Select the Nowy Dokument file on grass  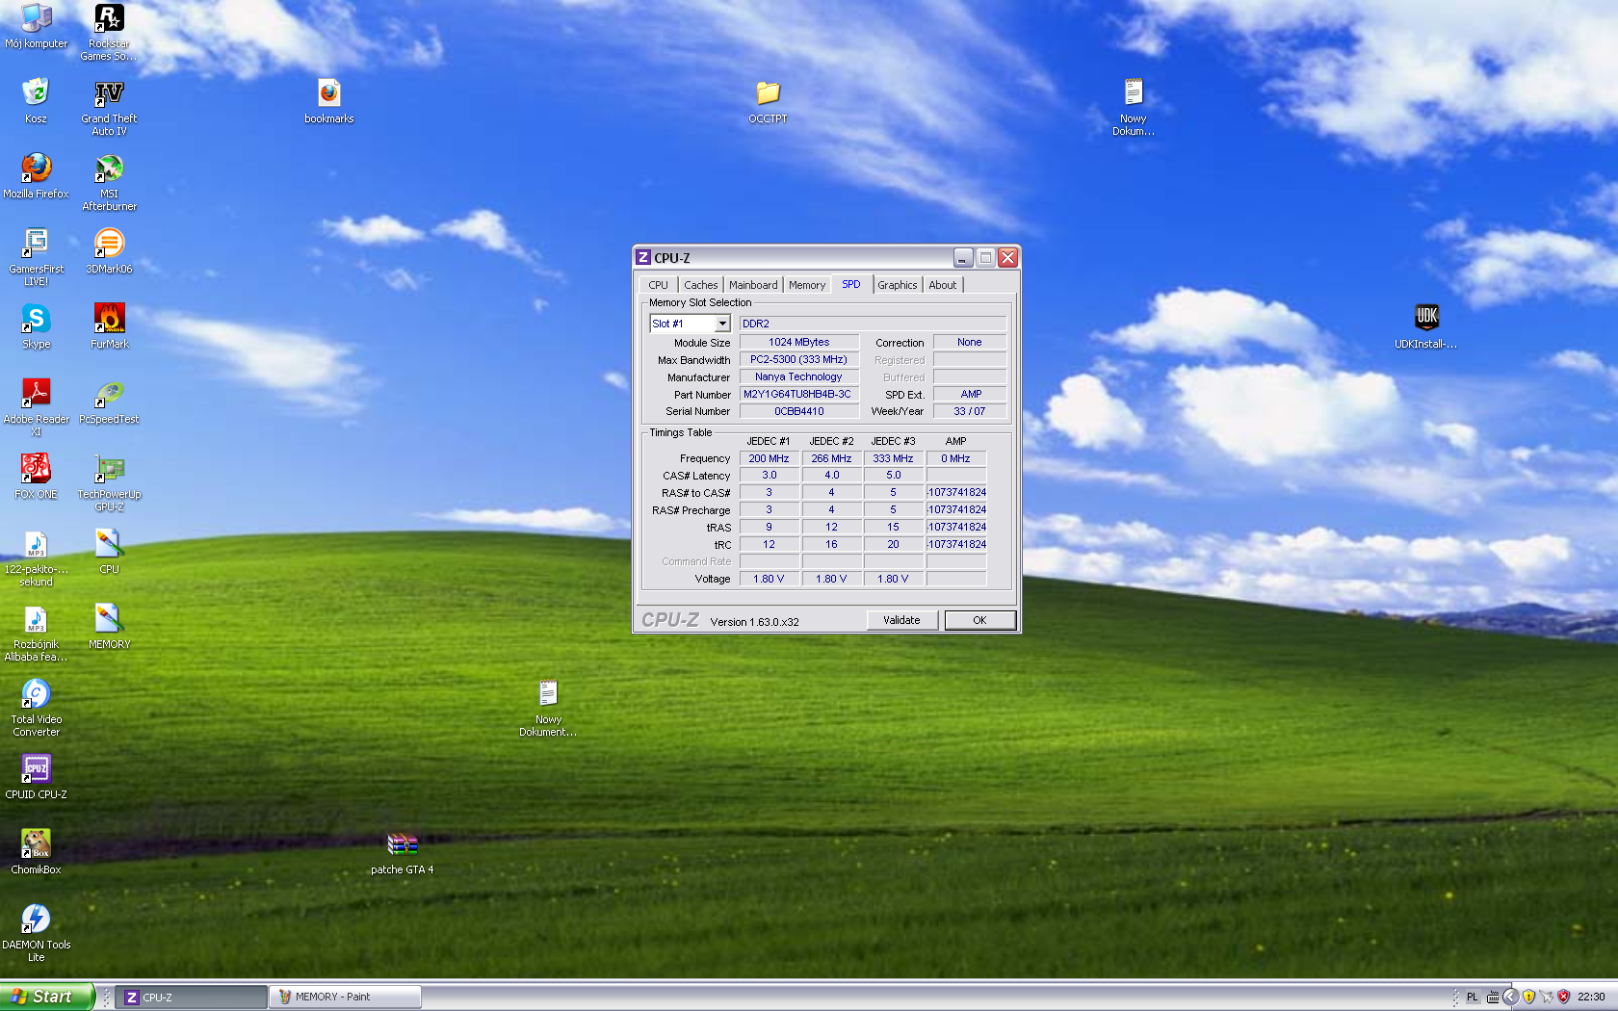(548, 708)
